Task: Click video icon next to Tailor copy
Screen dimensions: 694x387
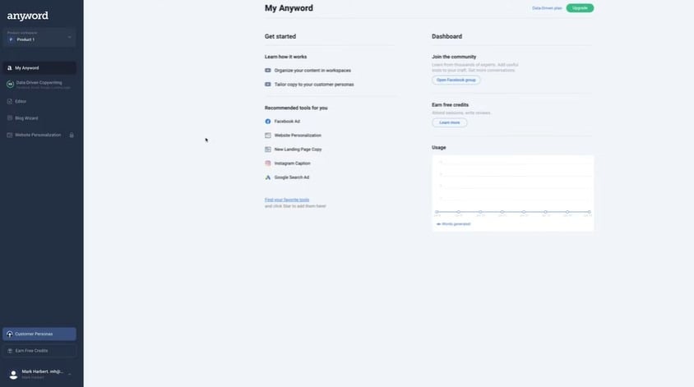Action: click(x=268, y=84)
